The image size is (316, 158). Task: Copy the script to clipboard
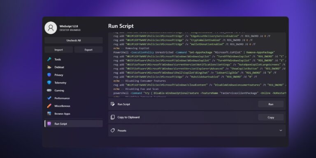271,117
